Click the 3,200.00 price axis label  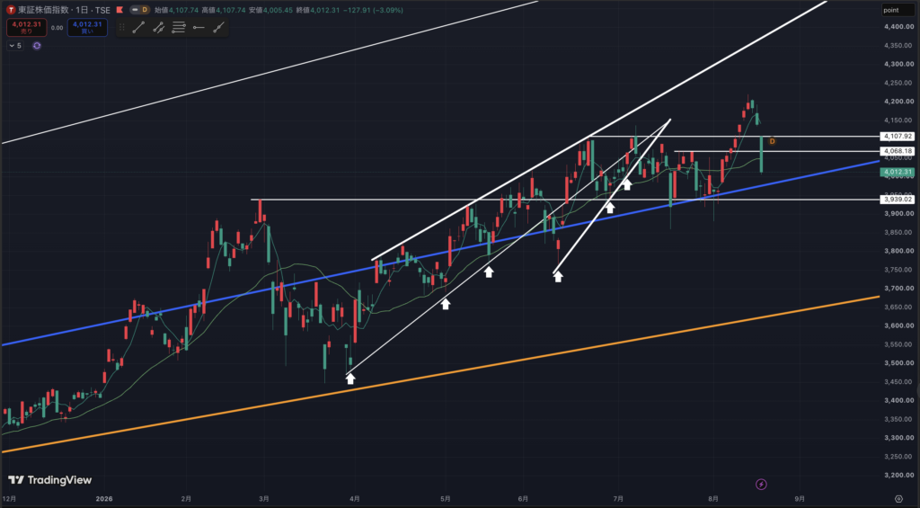[x=898, y=475]
